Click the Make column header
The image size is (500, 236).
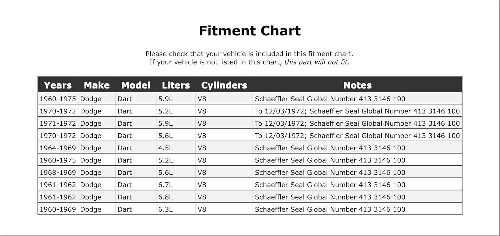coord(97,85)
